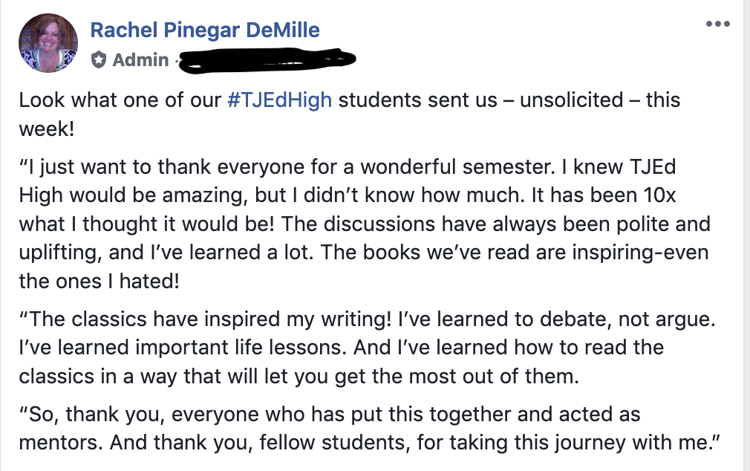Screen dimensions: 750x471
Task: Click the Admin label beside the badge
Action: coord(140,59)
